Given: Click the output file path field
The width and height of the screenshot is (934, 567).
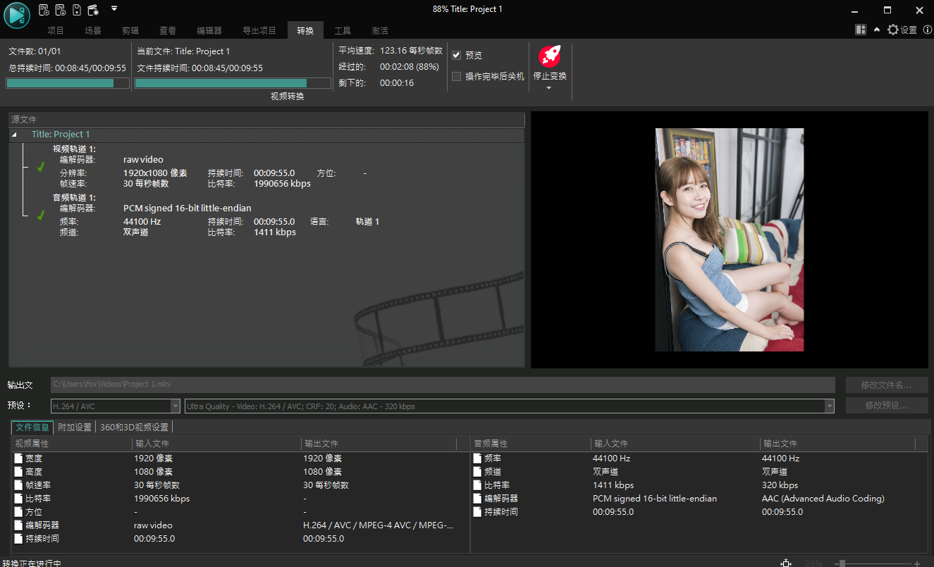Looking at the screenshot, I should coord(443,385).
